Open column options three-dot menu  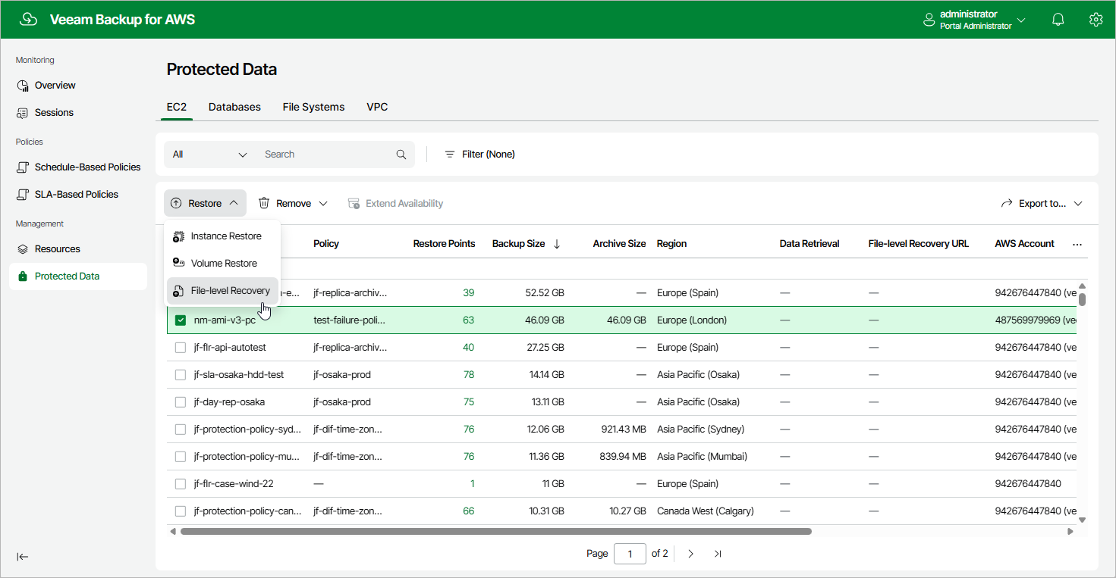[1077, 245]
